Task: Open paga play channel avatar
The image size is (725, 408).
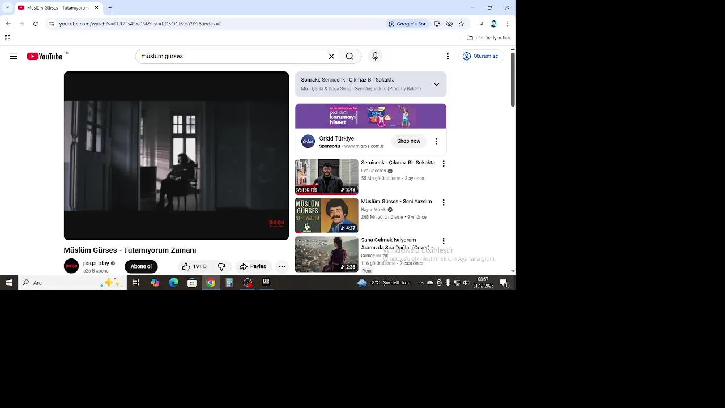Action: coord(71,266)
